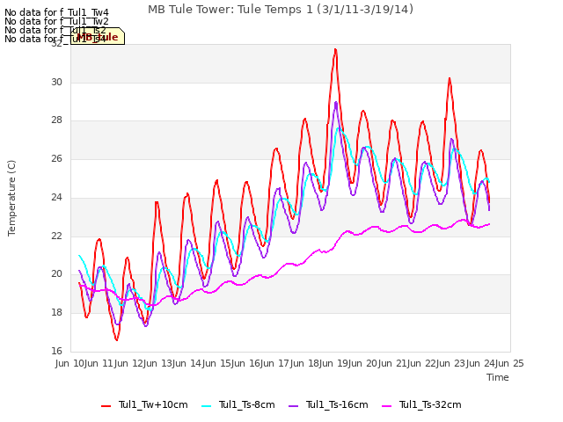Viewport: 563px width, 422px height.
Task: Click the 26 y-axis tick label
Action: pyautogui.click(x=56, y=158)
